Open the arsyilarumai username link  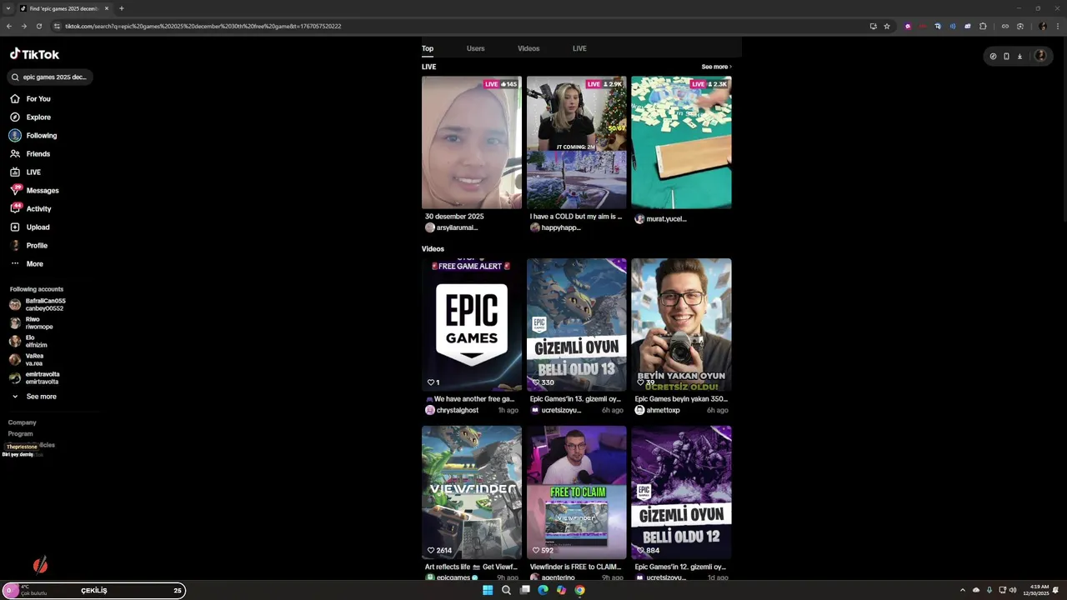(457, 227)
